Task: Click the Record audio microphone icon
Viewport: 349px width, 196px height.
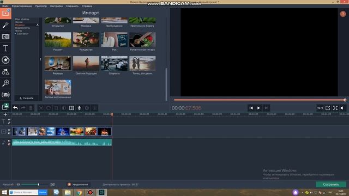Action: tap(79, 108)
